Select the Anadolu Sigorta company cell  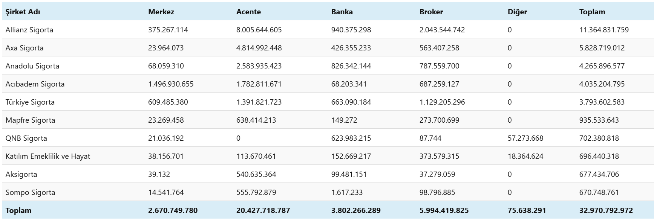click(32, 66)
